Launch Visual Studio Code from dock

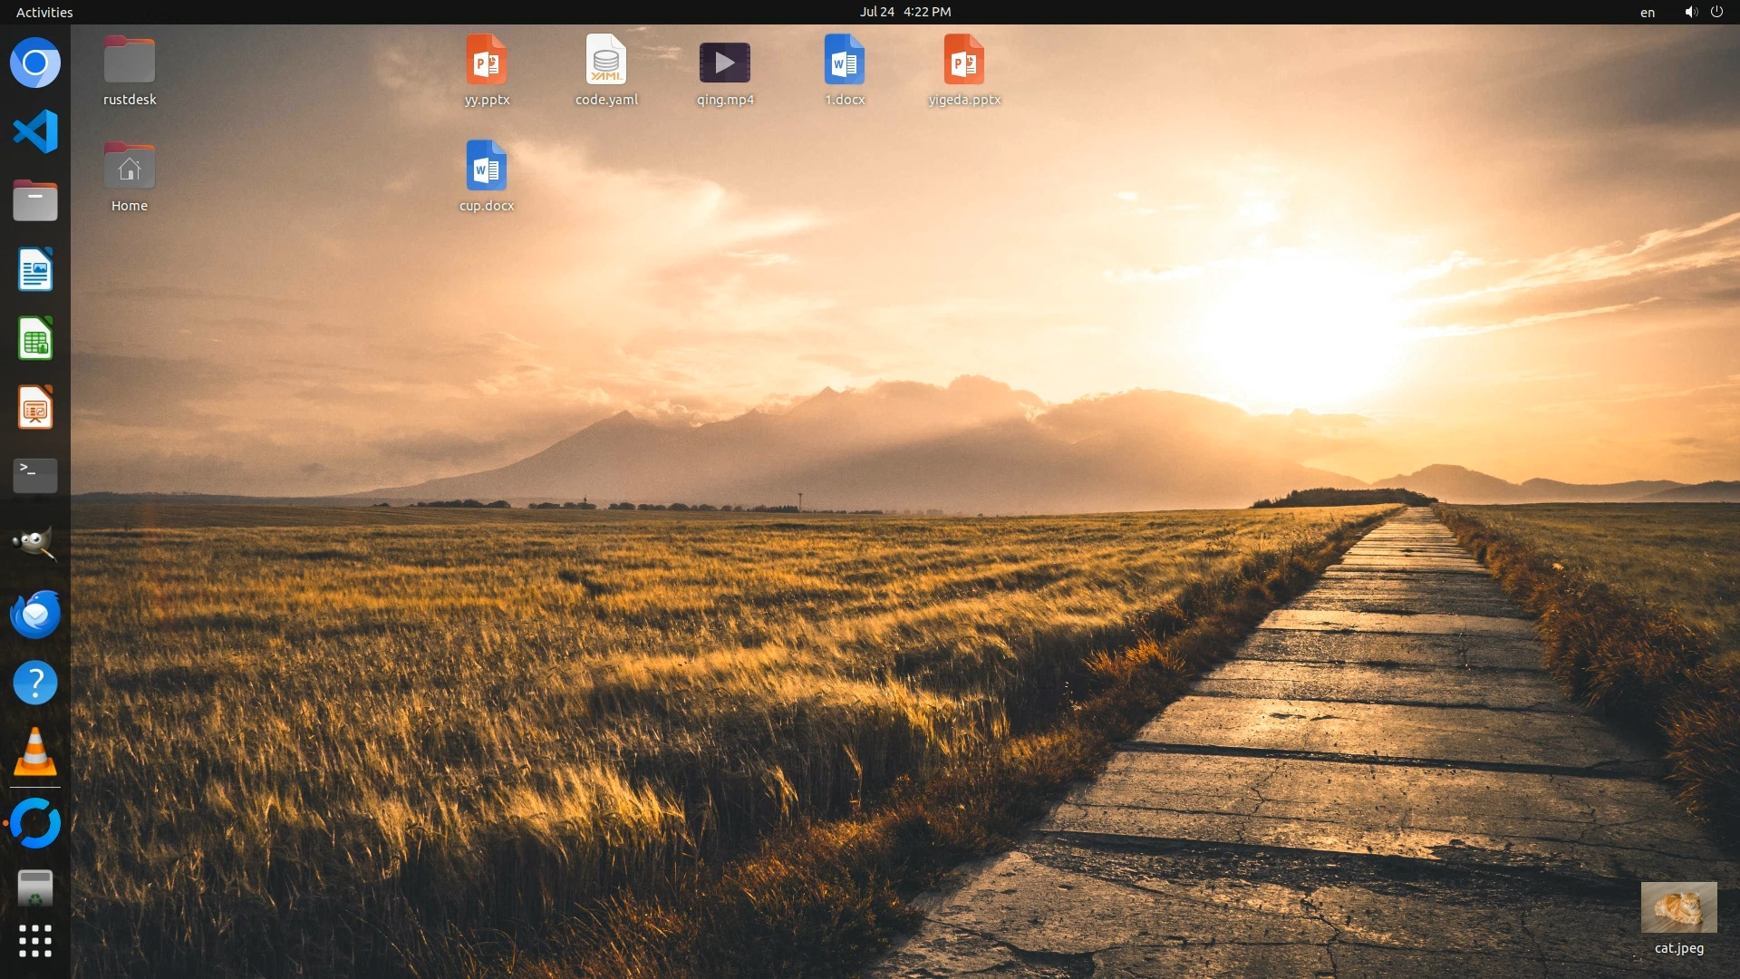click(35, 132)
